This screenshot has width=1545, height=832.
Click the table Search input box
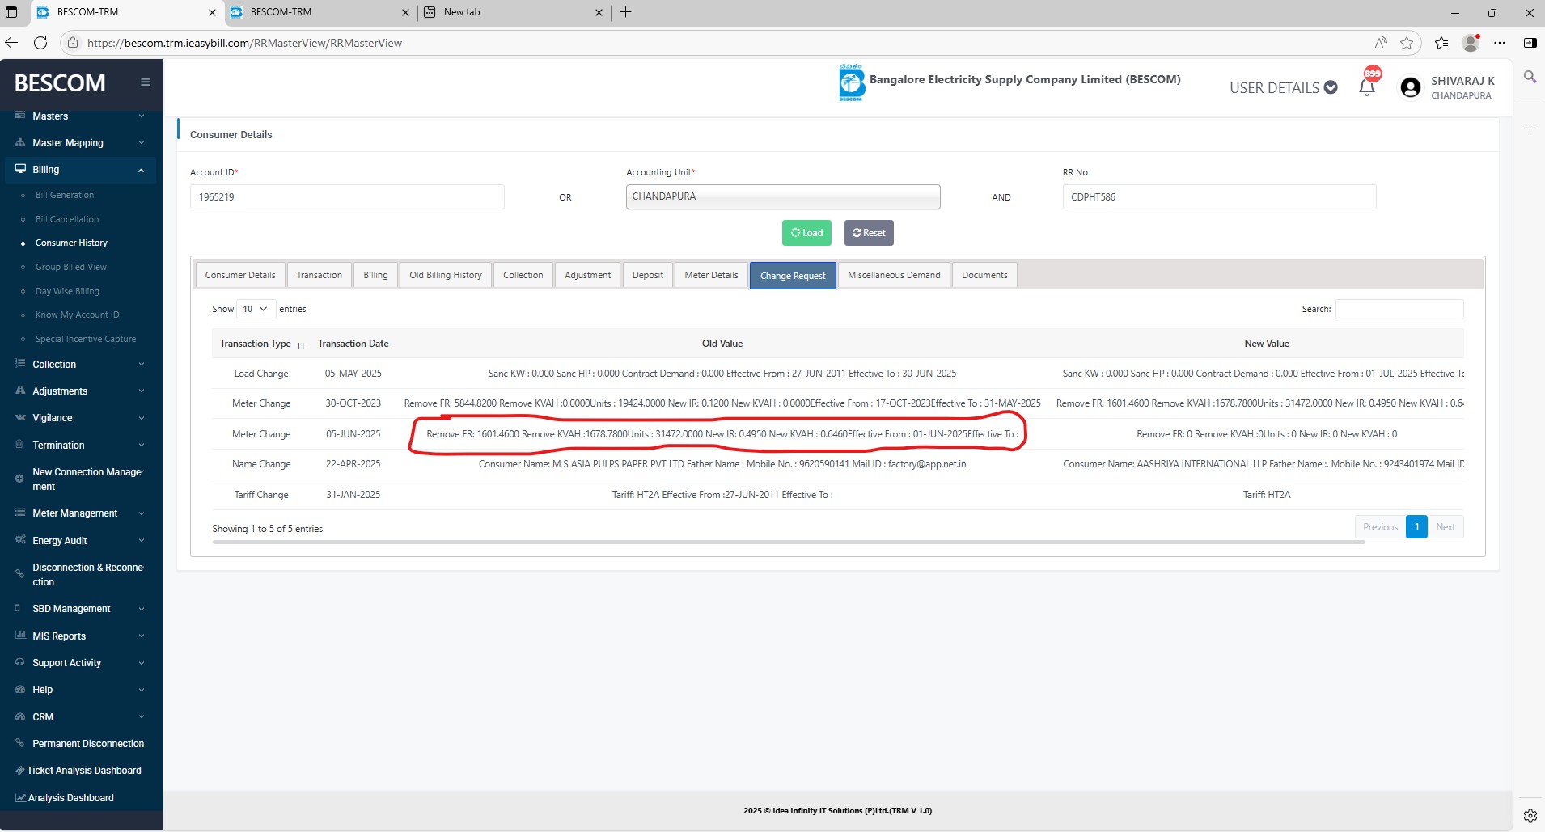click(1399, 309)
